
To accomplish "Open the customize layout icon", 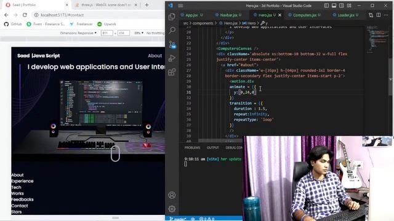I will [x=349, y=6].
